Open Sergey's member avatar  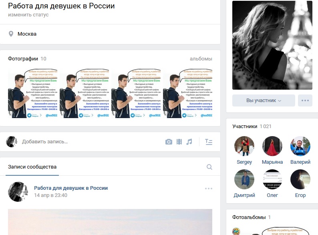coord(244,146)
